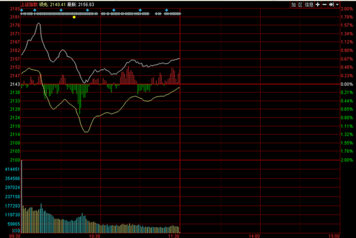Click the white price line peak near 2176
356x238 pixels.
coord(39,24)
